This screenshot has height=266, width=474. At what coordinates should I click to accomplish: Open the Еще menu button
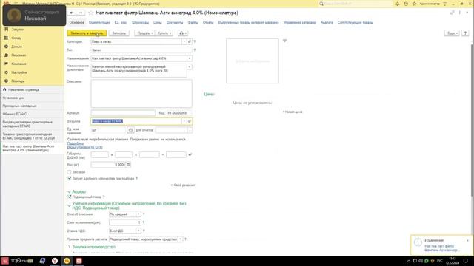click(453, 33)
